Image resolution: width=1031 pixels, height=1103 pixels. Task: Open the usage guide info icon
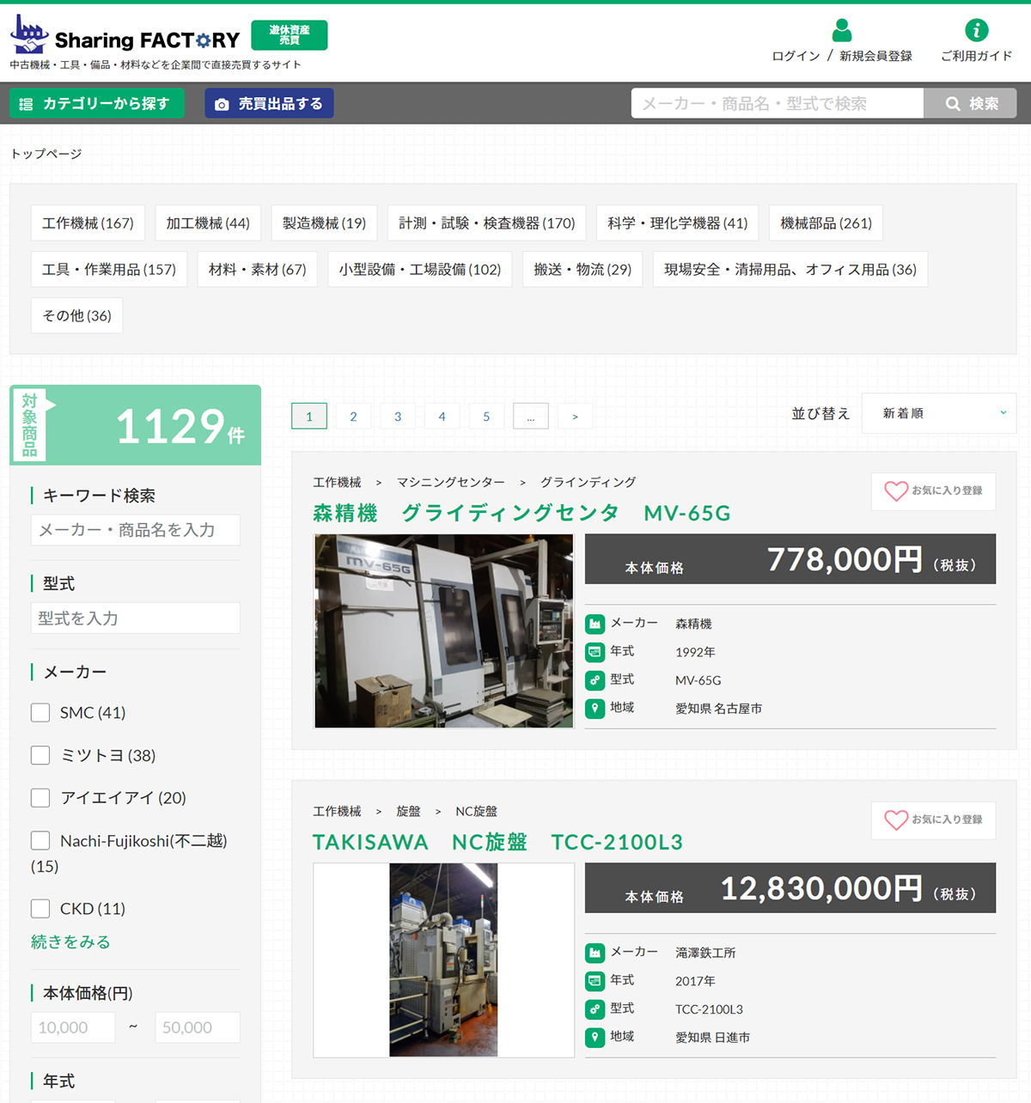(x=976, y=30)
